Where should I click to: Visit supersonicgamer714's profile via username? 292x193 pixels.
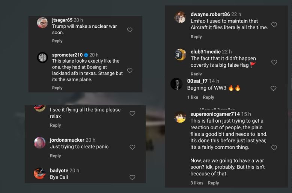click(x=215, y=114)
